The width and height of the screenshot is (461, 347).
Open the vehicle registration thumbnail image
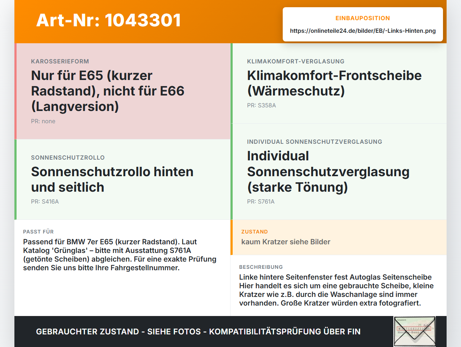pyautogui.click(x=415, y=332)
